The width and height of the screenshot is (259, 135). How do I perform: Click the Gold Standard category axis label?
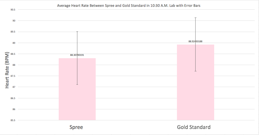pyautogui.click(x=194, y=127)
